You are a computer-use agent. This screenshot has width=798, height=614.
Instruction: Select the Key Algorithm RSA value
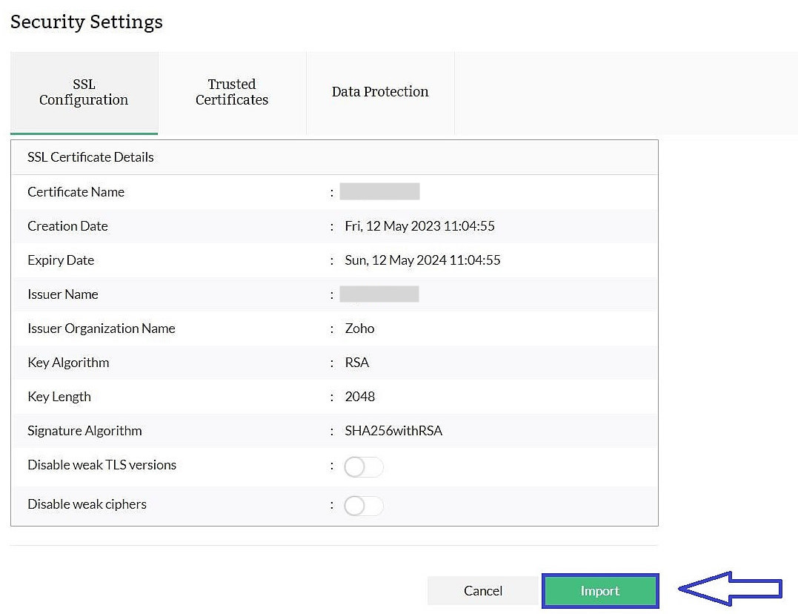click(356, 363)
